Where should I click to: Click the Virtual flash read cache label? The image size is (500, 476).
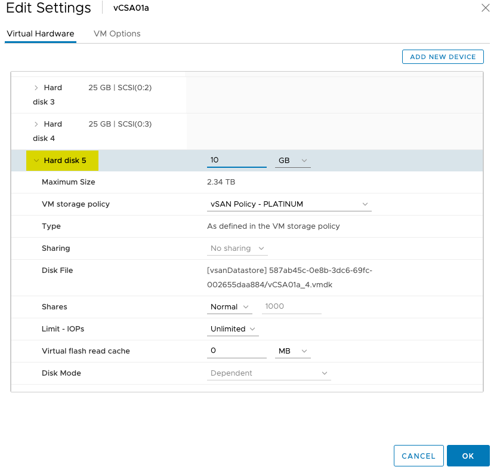click(x=86, y=351)
